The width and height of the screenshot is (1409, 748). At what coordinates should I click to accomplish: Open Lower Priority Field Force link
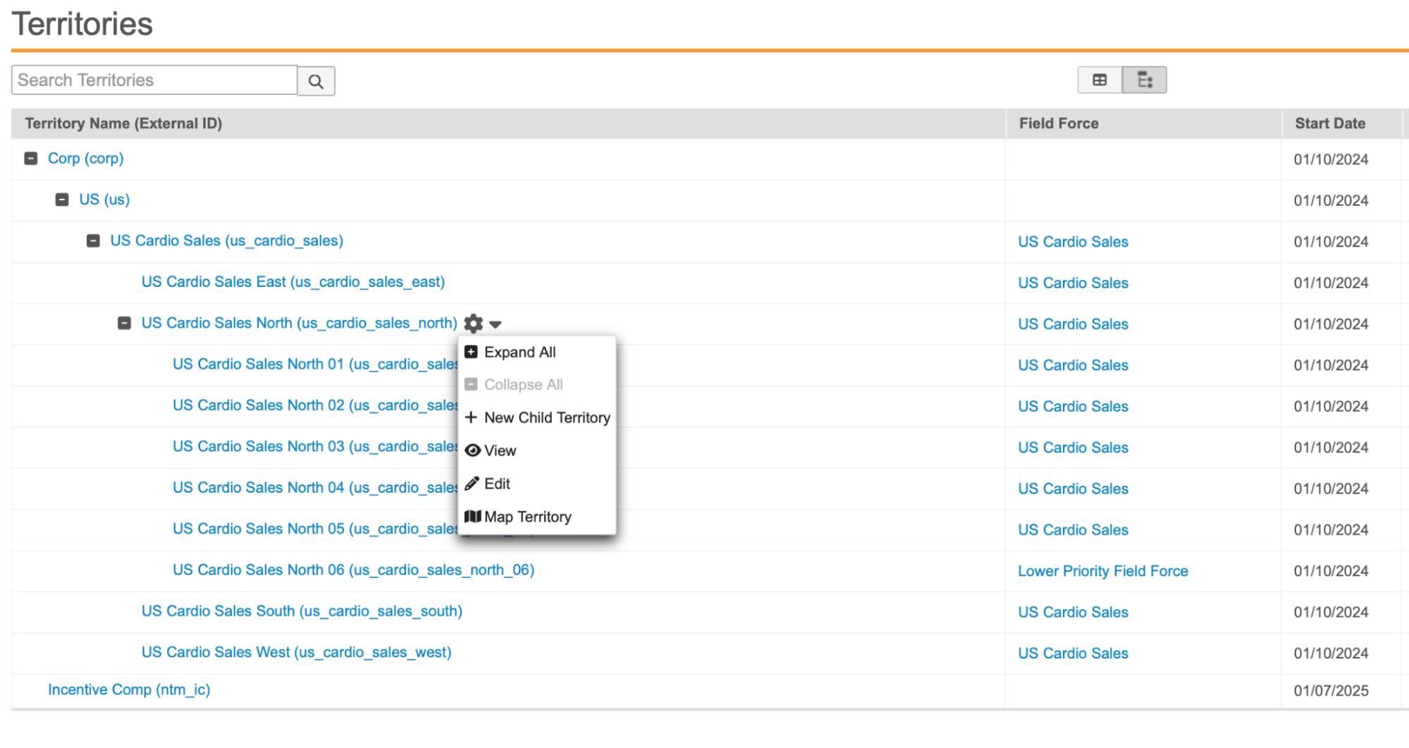pos(1102,571)
